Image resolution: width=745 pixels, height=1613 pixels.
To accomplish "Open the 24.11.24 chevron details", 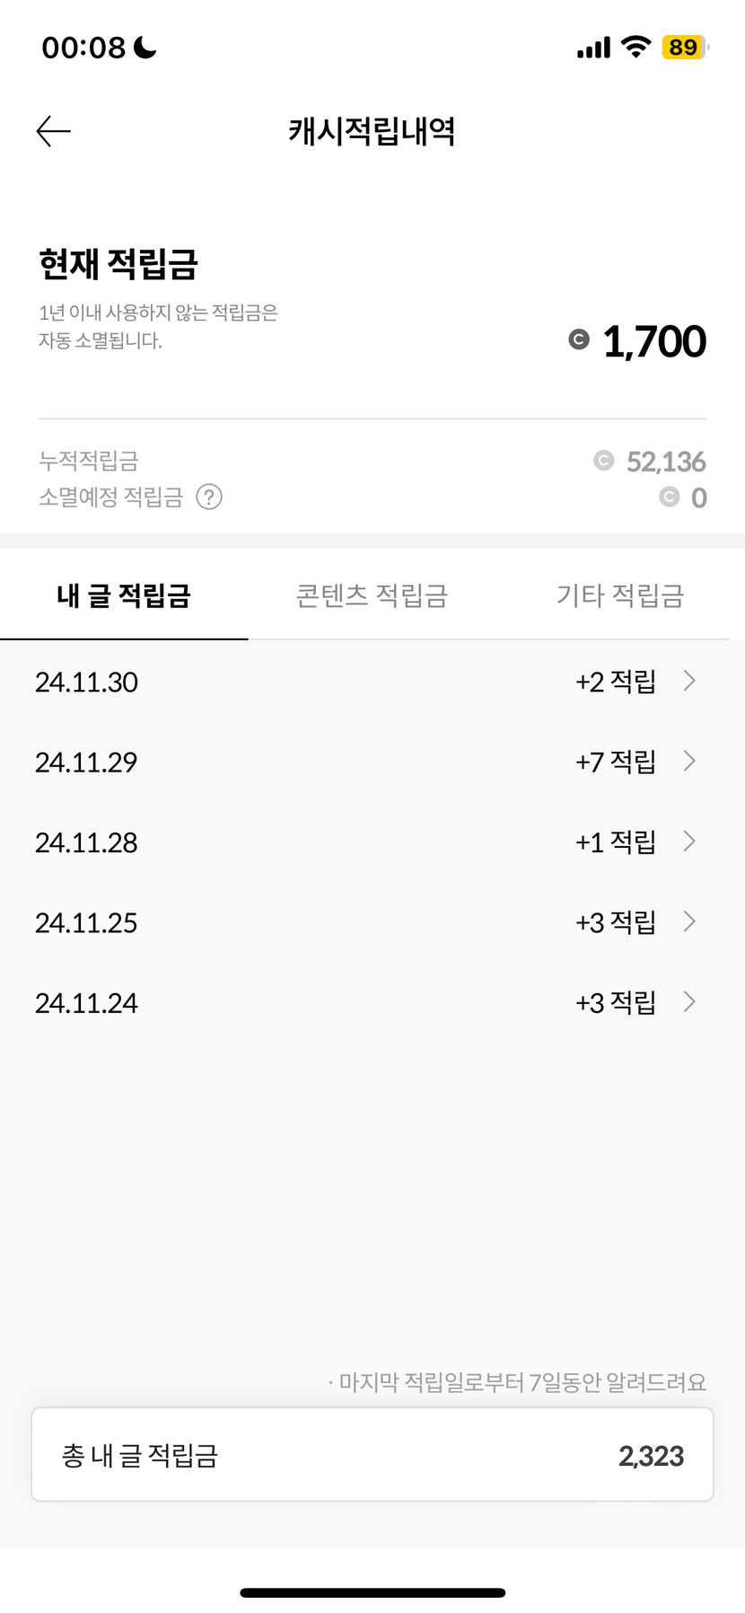I will pyautogui.click(x=689, y=1001).
